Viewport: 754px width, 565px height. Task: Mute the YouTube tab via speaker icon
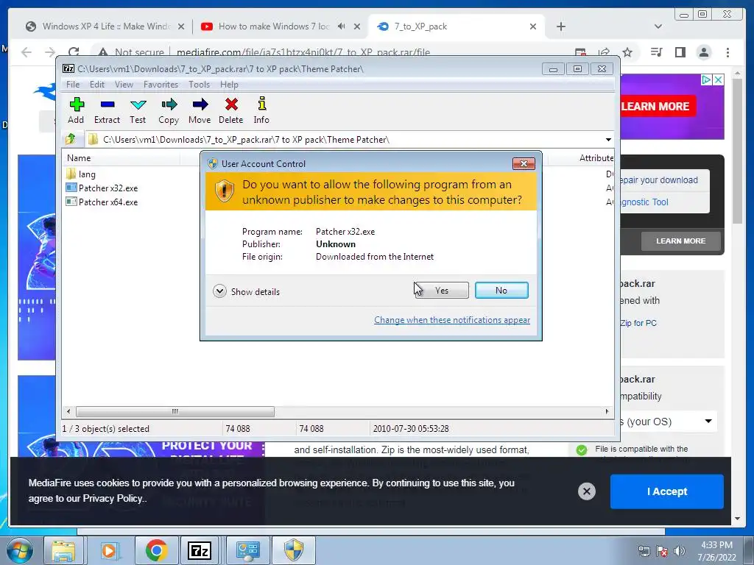tap(342, 26)
